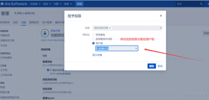This screenshot has width=209, height=100.
Task: Open the 权限方案 breadcrumb link
Action: pyautogui.click(x=55, y=31)
